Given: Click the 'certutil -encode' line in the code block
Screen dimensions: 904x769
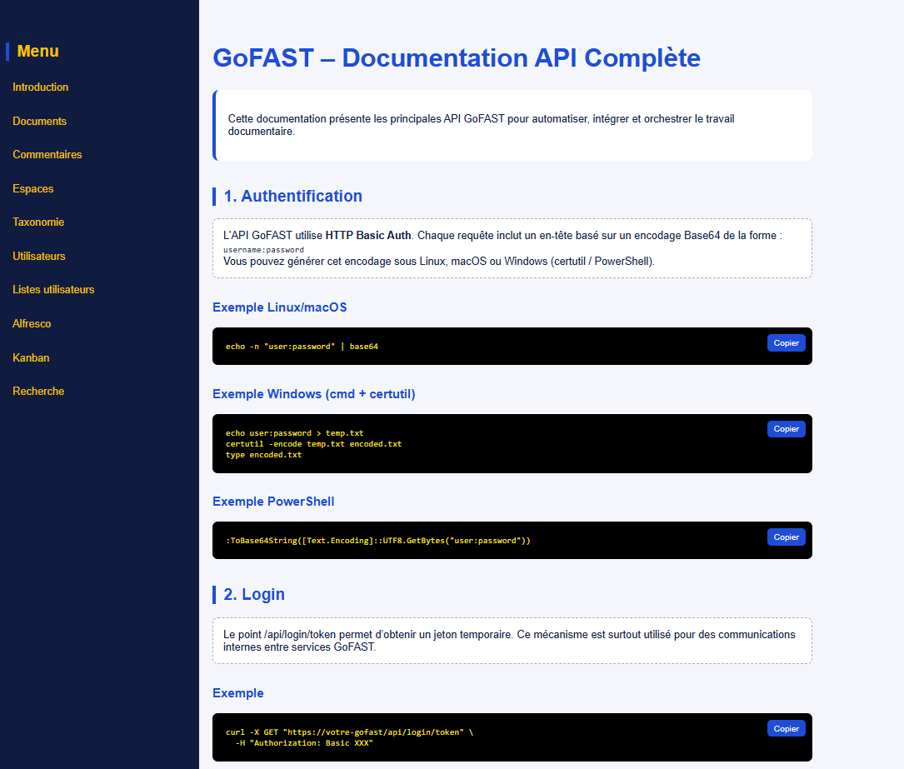Looking at the screenshot, I should pos(313,444).
